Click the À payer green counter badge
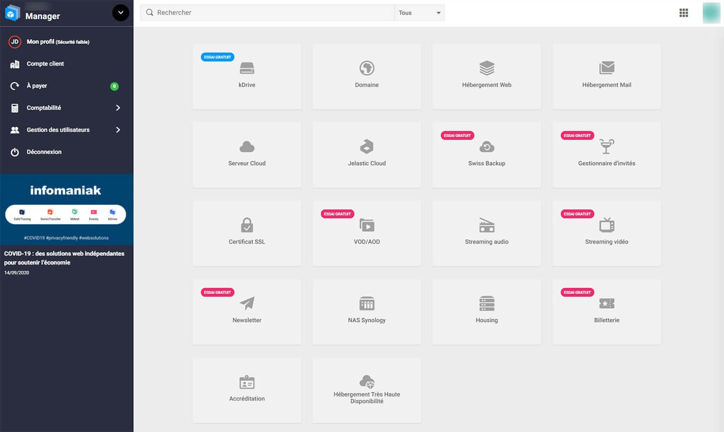 click(x=114, y=86)
